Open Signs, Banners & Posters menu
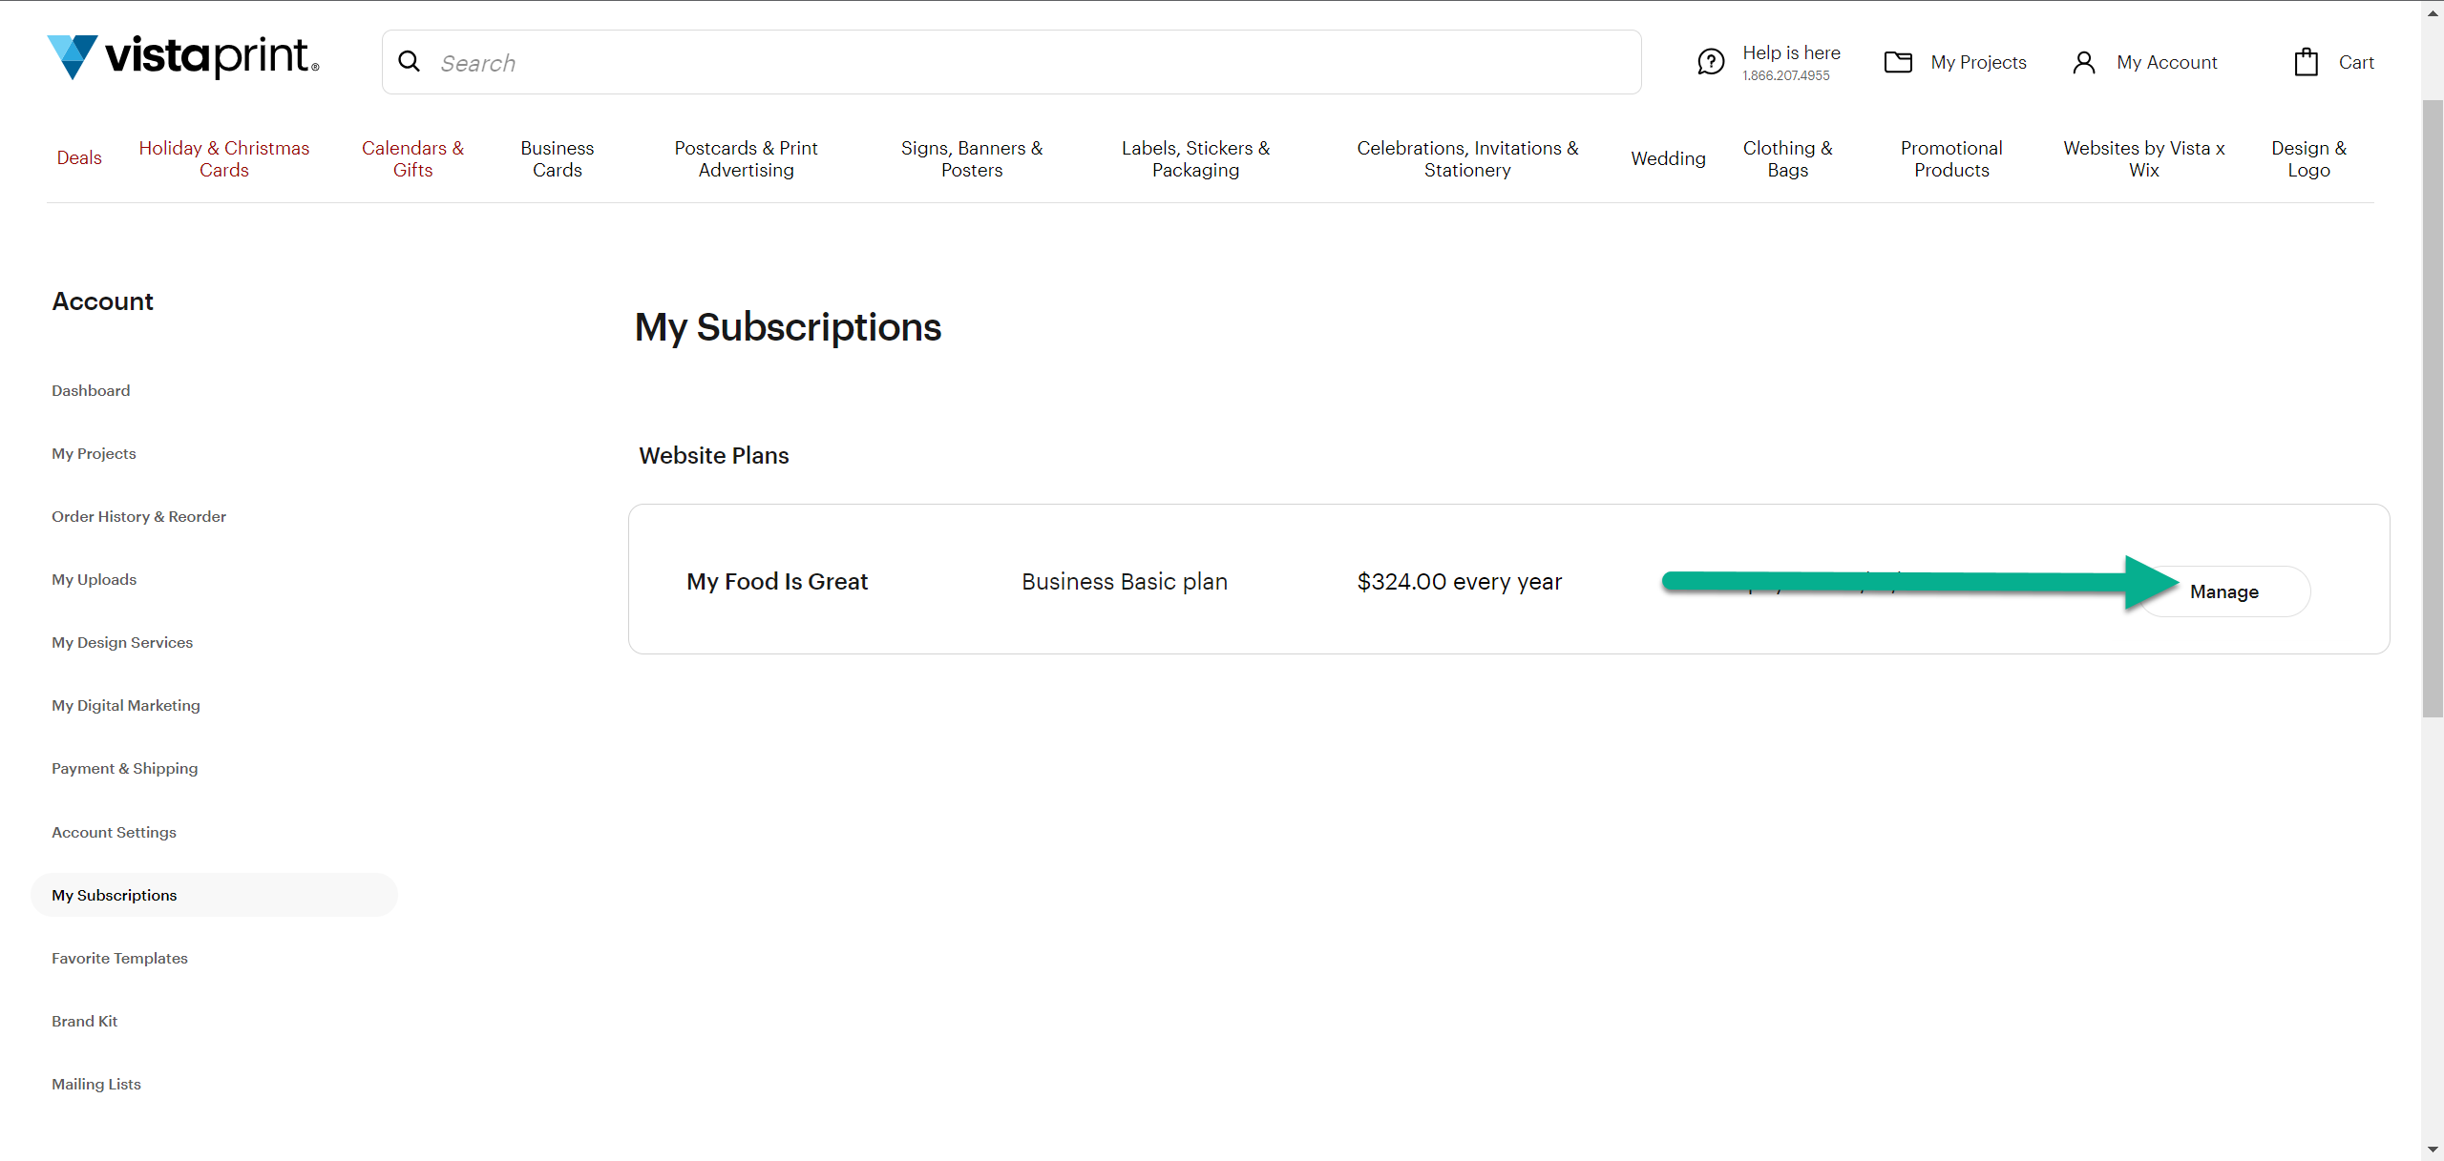The height and width of the screenshot is (1161, 2444). click(972, 158)
